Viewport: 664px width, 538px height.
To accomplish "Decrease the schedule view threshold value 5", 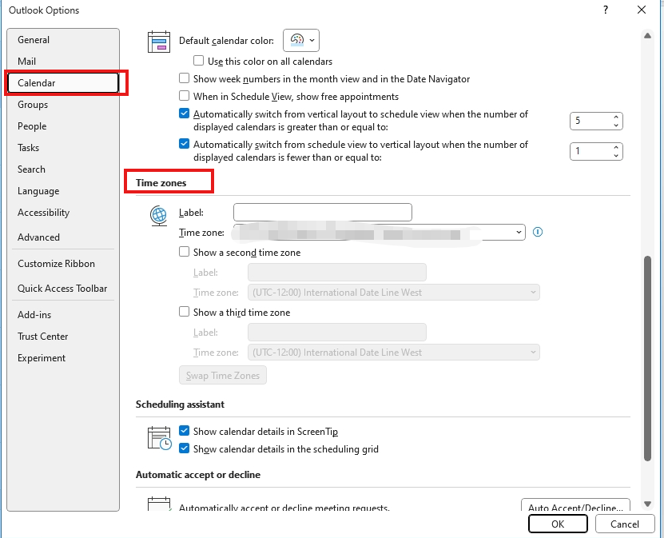I will point(616,126).
